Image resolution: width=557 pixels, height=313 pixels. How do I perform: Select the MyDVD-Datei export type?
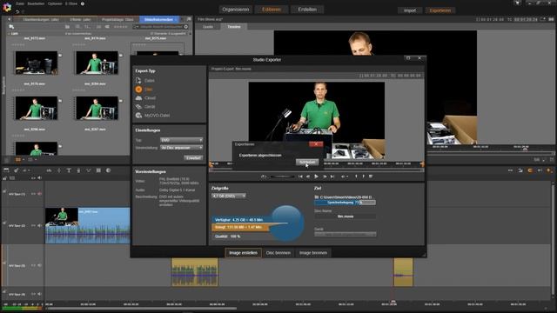pos(153,116)
